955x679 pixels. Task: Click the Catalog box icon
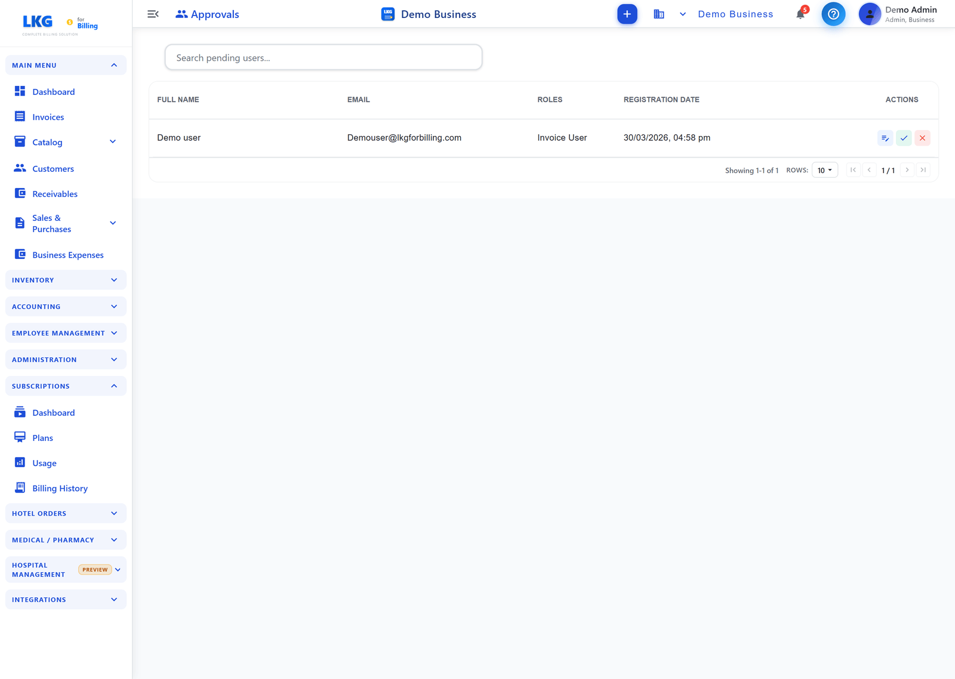point(20,141)
